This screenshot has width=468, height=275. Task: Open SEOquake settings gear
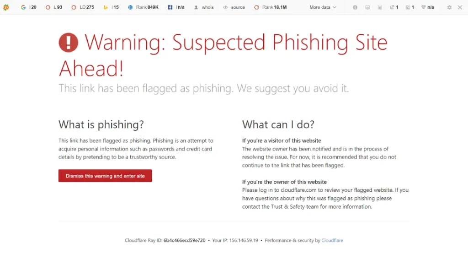449,7
